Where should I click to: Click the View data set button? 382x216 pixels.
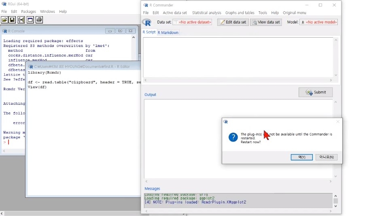[266, 22]
